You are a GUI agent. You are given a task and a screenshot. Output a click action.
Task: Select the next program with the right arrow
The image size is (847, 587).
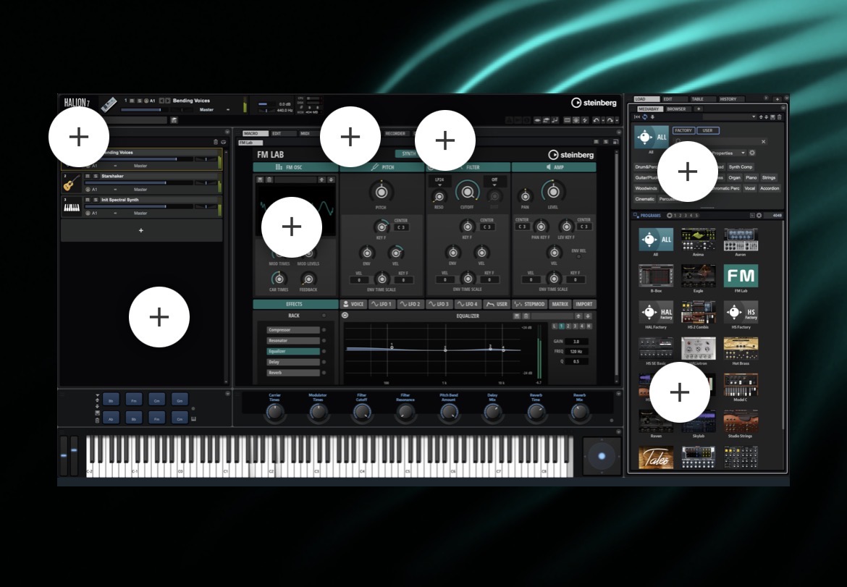coord(168,101)
